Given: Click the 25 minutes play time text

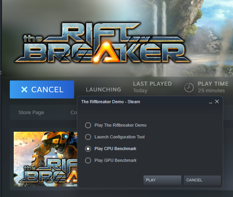Looking at the screenshot, I should [211, 91].
